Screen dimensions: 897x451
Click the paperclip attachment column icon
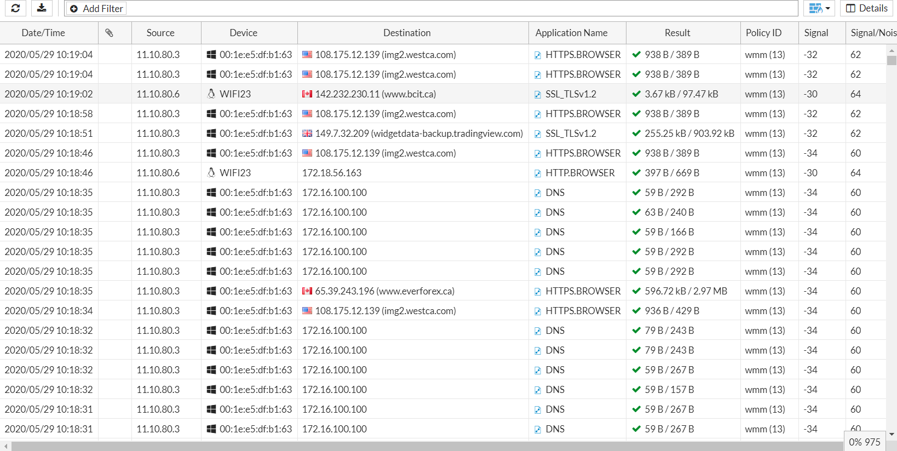(110, 33)
